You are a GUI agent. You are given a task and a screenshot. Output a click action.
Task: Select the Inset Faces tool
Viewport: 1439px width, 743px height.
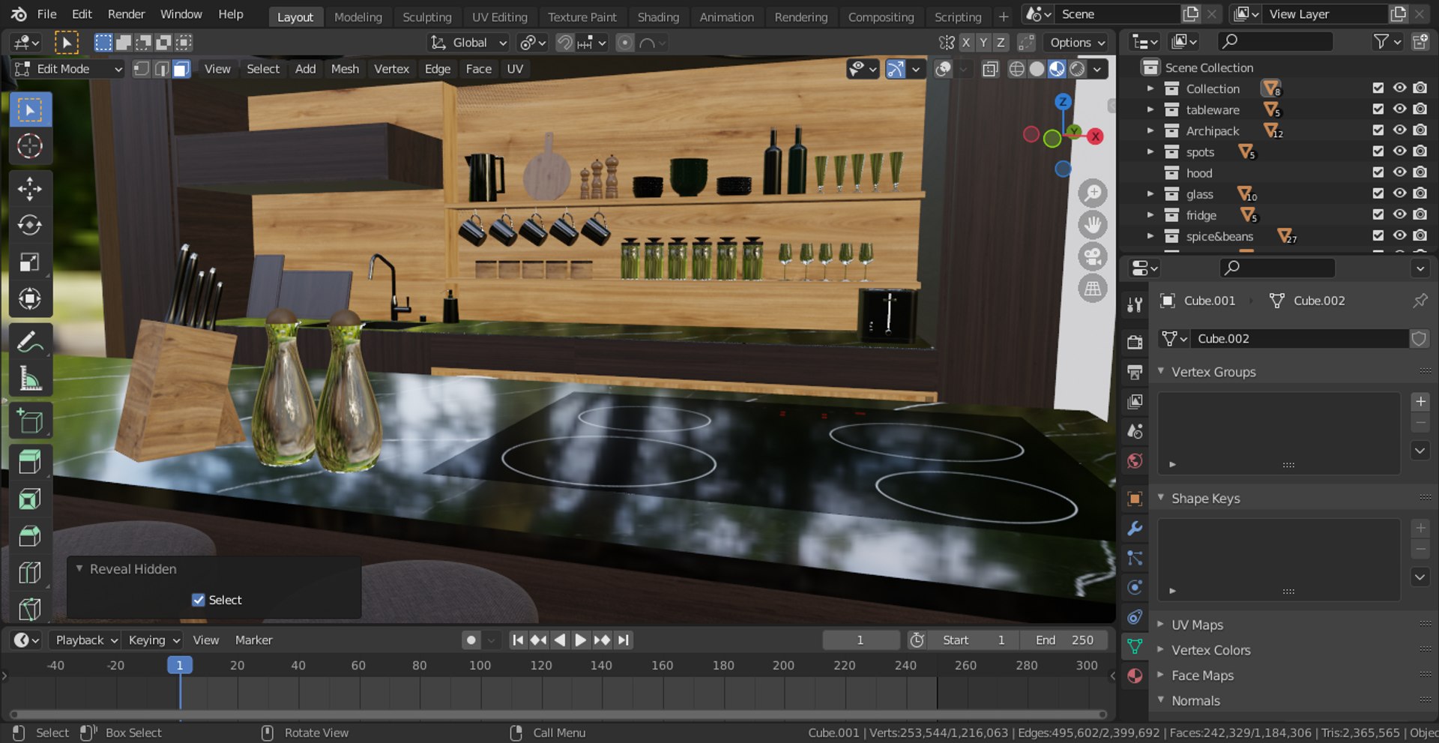[x=30, y=499]
